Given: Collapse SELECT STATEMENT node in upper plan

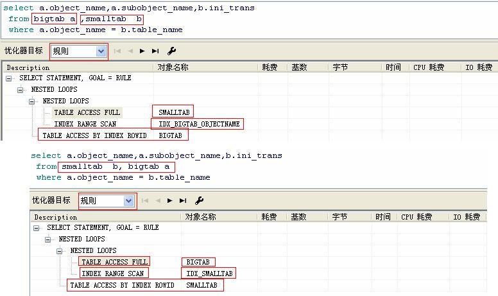Looking at the screenshot, I should (x=9, y=78).
